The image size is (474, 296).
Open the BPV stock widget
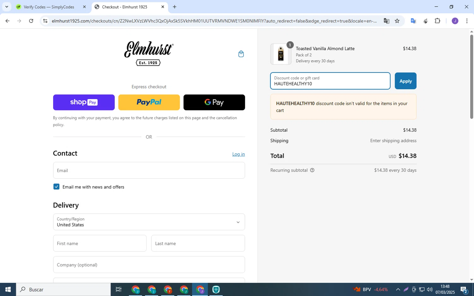370,289
